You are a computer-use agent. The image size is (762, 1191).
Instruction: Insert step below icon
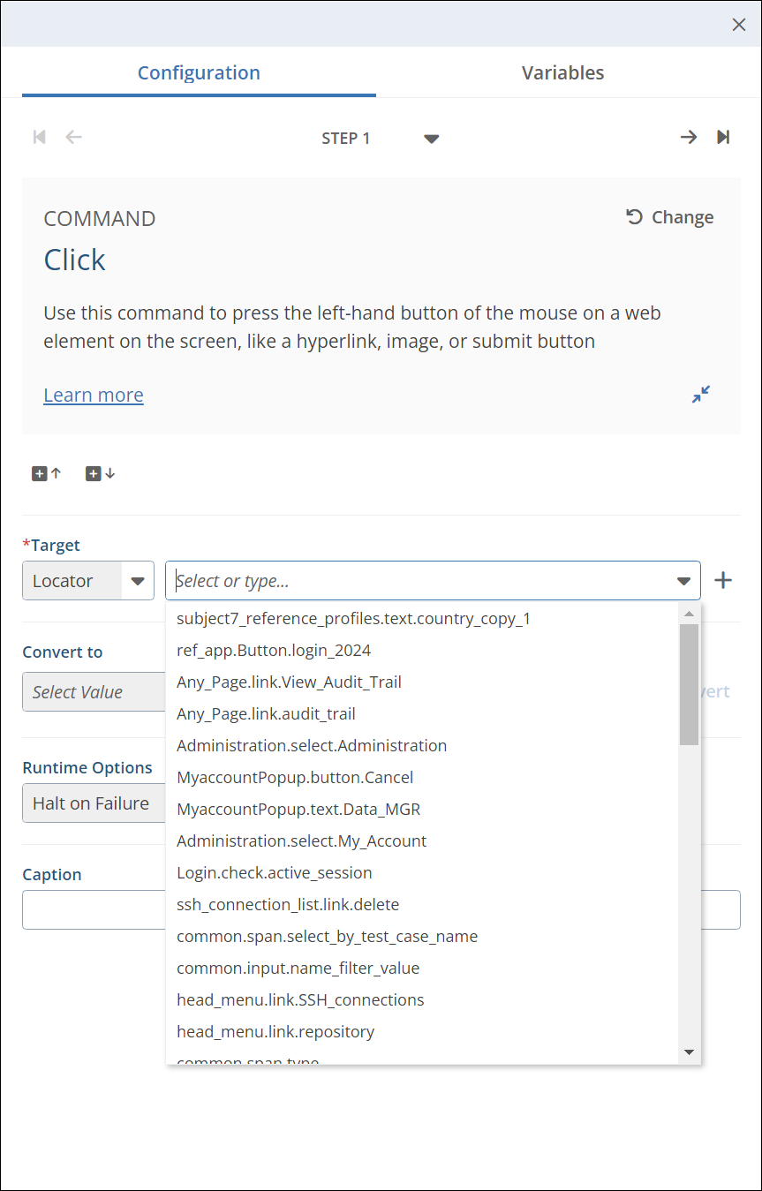click(x=100, y=473)
